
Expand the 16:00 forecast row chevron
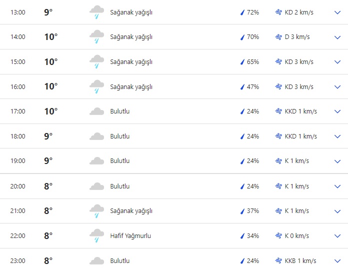point(337,87)
